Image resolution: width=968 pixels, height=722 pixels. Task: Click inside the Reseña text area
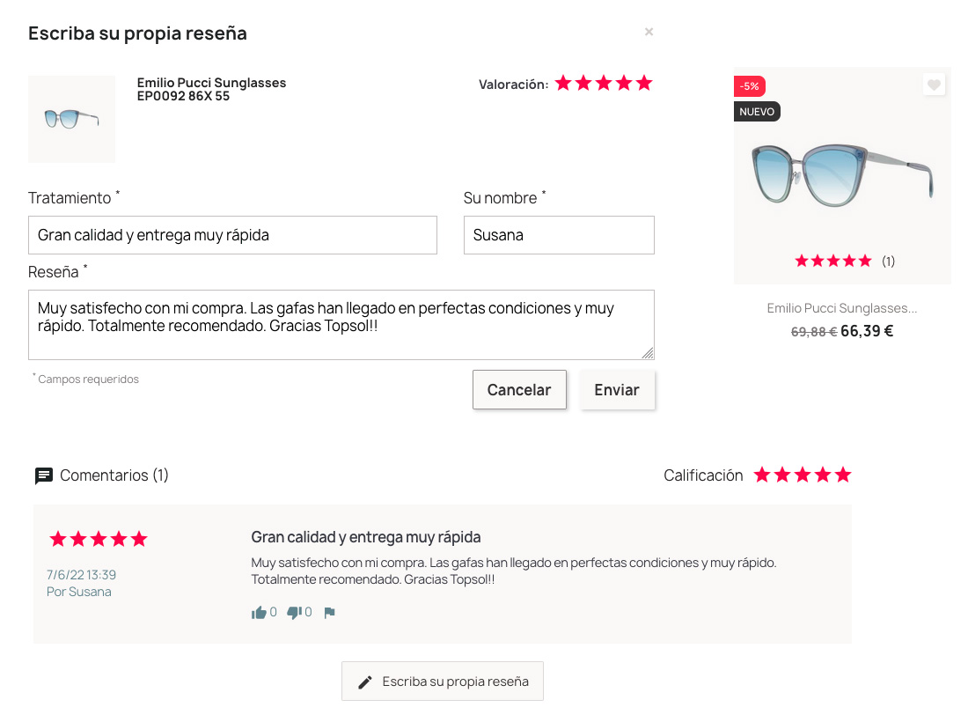coord(341,325)
